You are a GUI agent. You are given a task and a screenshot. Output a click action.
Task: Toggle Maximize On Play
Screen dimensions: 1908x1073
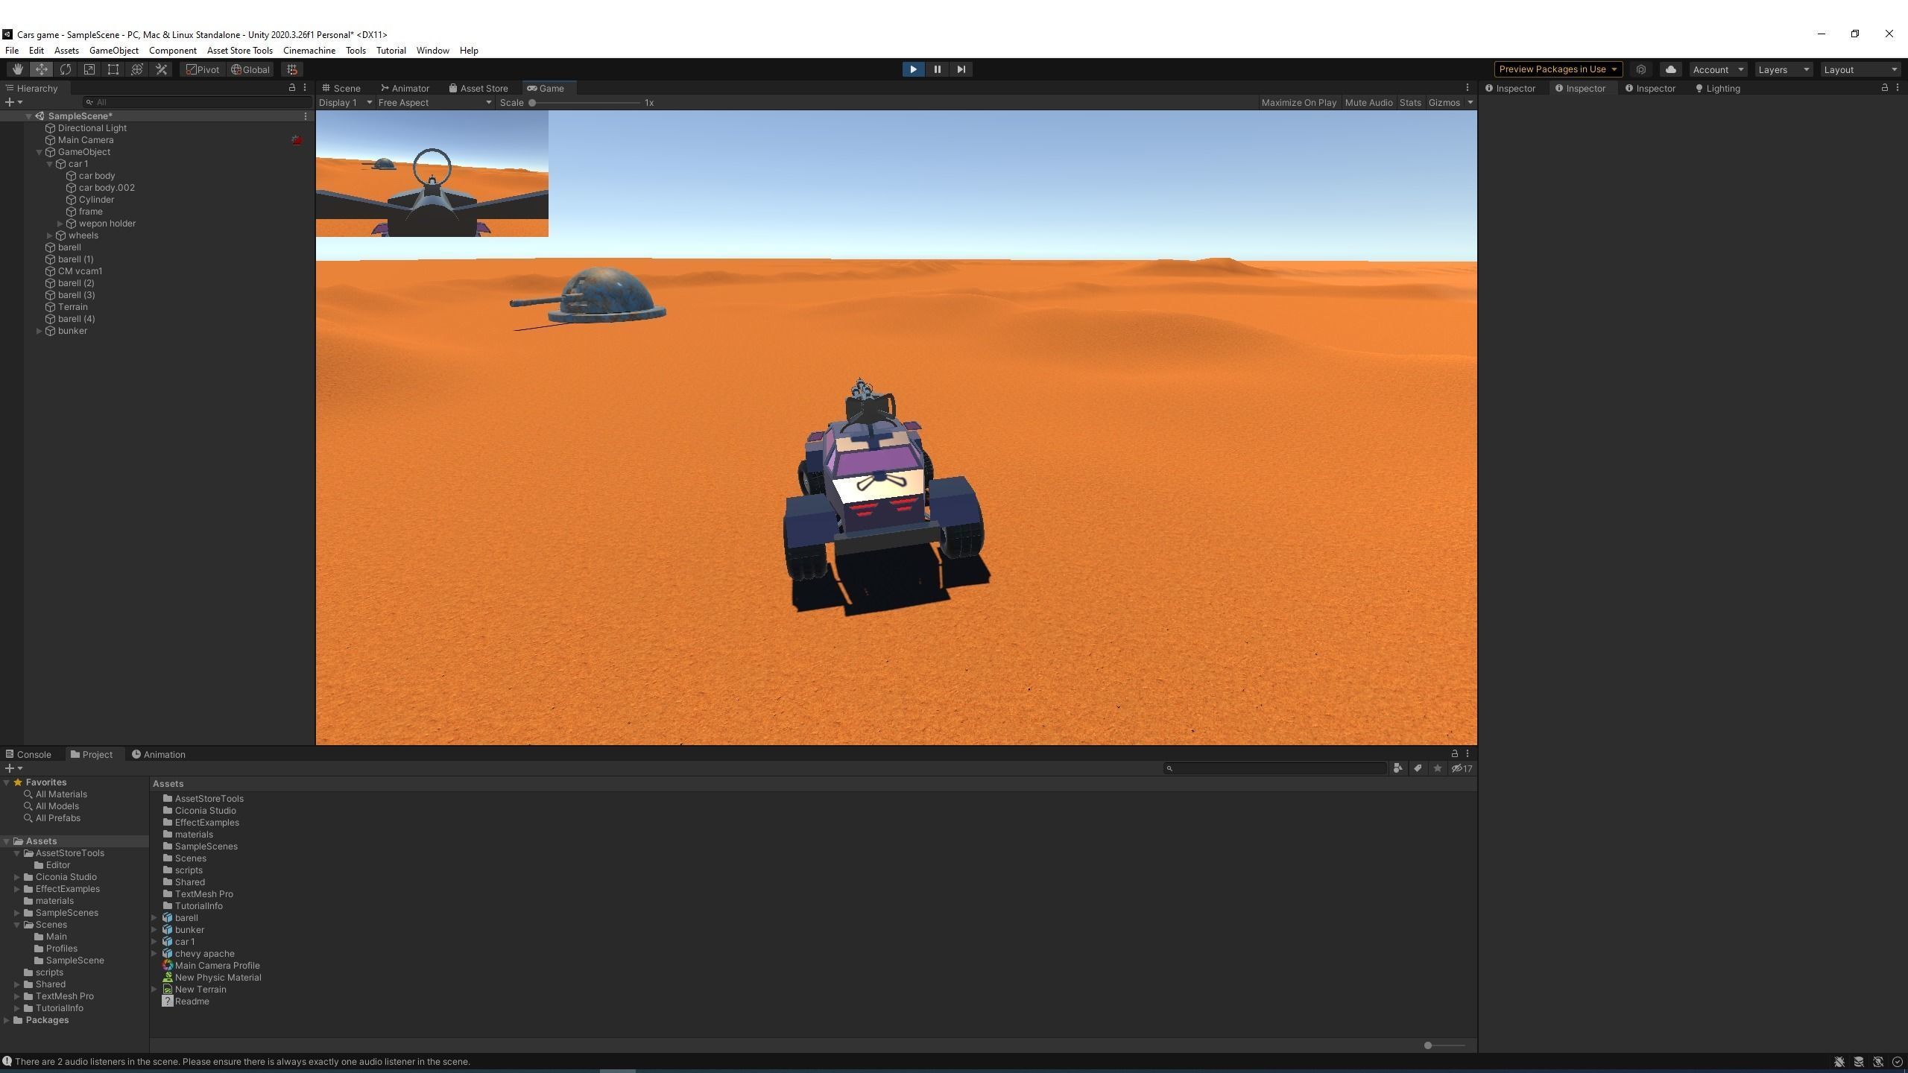[1298, 103]
